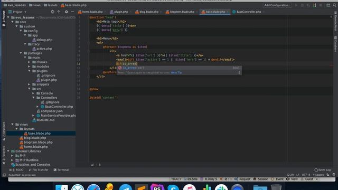Screen dimensions: 338x190
Task: Switch to blog.blade.php tab
Action: click(x=148, y=12)
